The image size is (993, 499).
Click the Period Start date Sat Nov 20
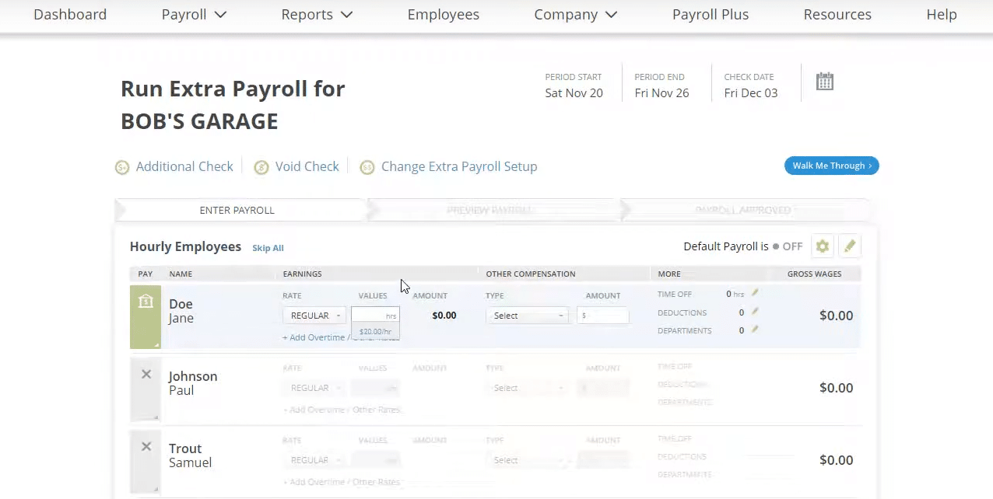[x=574, y=93]
